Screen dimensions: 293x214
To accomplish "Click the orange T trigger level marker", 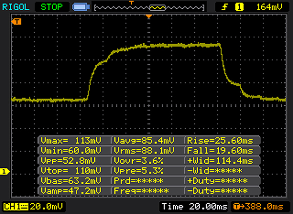I will pos(18,22).
